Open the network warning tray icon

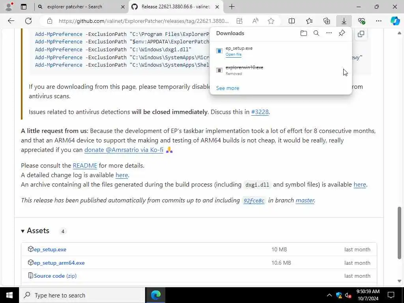[x=339, y=295]
